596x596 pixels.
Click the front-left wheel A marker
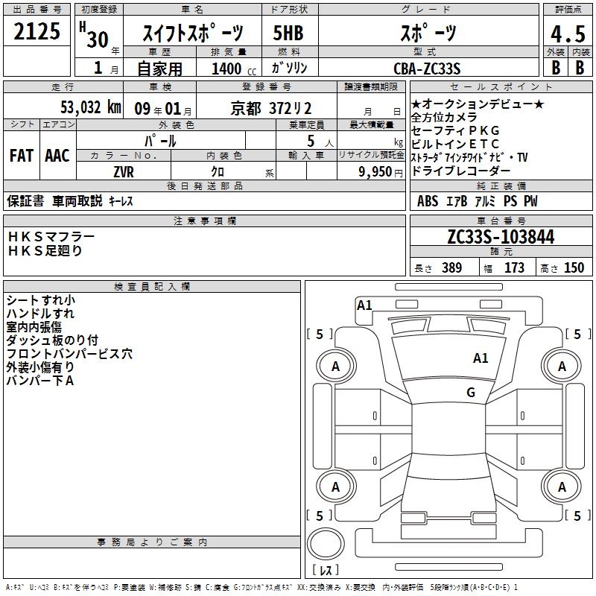pos(336,366)
